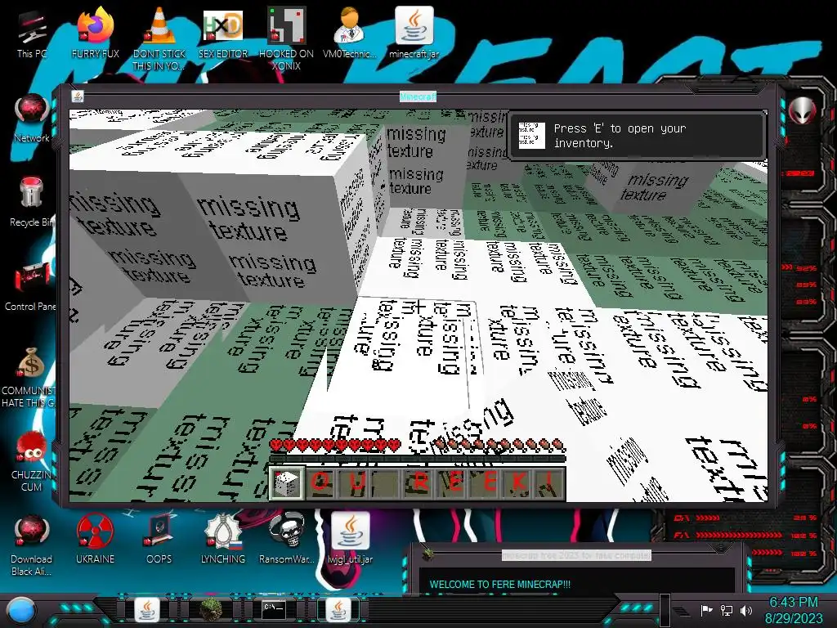The image size is (837, 628).
Task: Select the Download Black Ali... shortcut
Action: (x=32, y=545)
